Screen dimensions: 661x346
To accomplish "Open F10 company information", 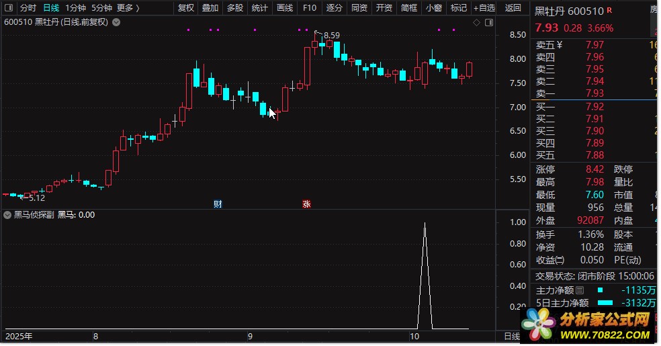I will coord(310,8).
